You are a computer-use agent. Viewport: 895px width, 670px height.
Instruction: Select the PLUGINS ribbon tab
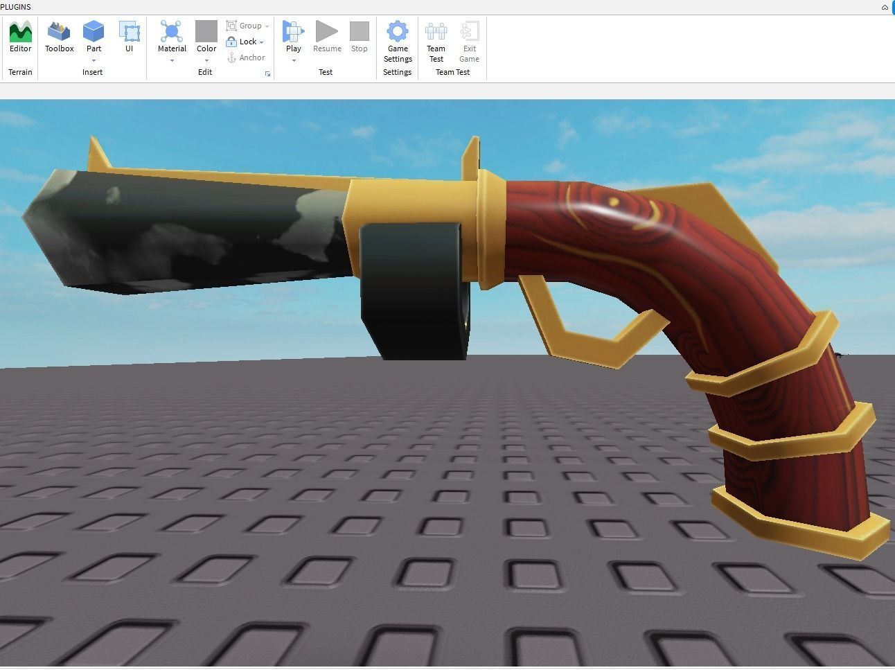15,7
